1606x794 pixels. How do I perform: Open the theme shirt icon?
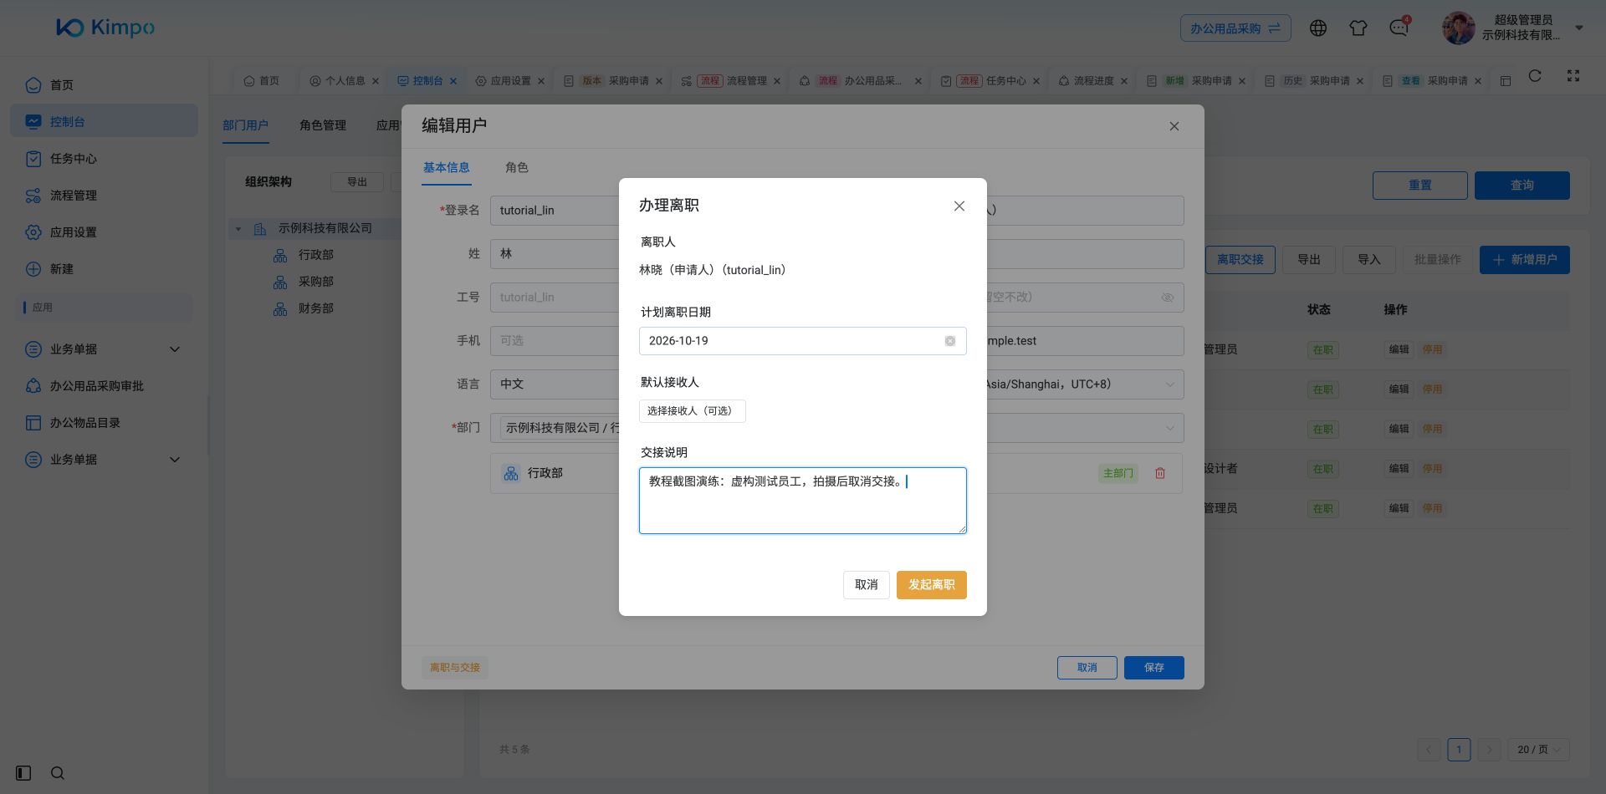[x=1358, y=28]
